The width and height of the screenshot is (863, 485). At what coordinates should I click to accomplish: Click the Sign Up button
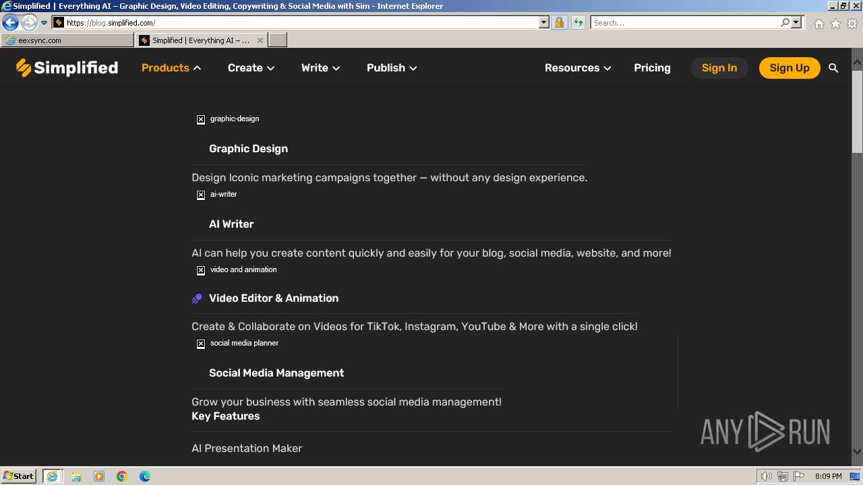tap(790, 68)
